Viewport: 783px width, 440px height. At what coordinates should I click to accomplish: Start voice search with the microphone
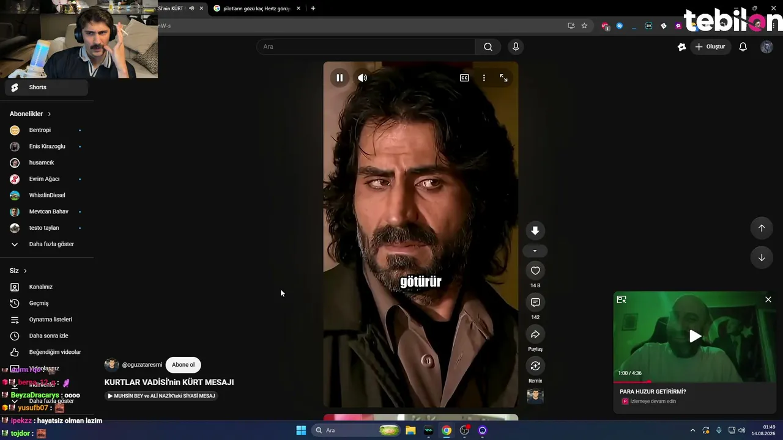pos(516,46)
